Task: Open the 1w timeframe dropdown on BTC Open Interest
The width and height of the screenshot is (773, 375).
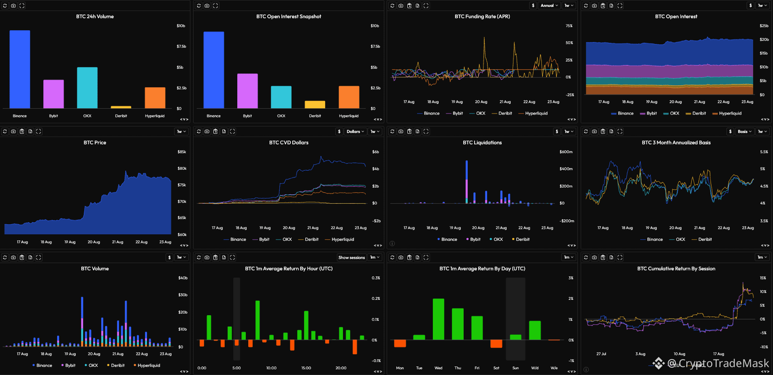Action: tap(763, 6)
